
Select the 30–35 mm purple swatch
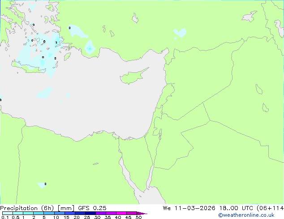[x=100, y=213]
